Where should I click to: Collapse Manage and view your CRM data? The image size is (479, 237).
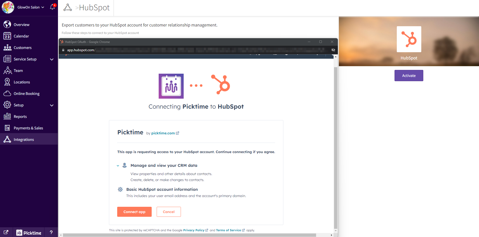pyautogui.click(x=118, y=166)
